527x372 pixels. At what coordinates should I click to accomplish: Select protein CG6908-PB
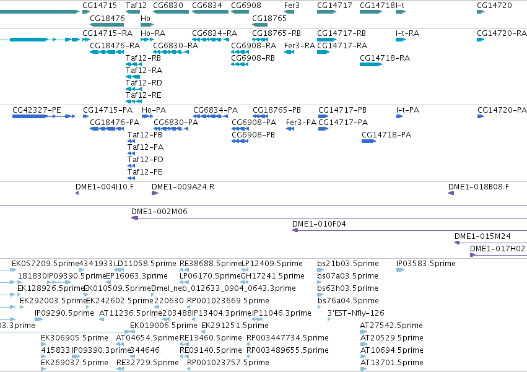pyautogui.click(x=253, y=135)
